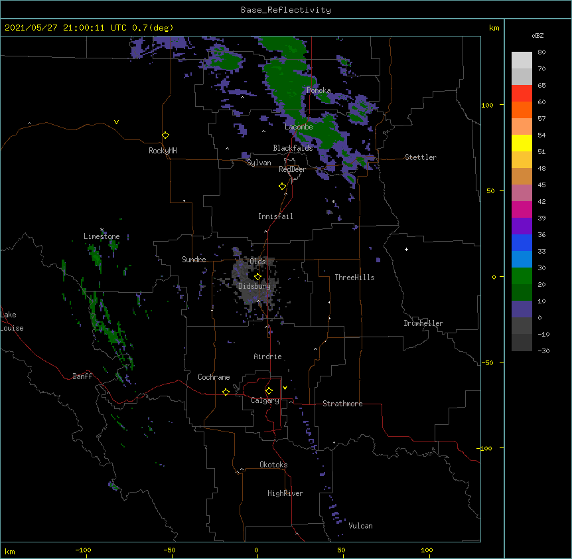Click the white asterisk southeast of RedDeer
This screenshot has width=572, height=559.
pyautogui.click(x=333, y=201)
